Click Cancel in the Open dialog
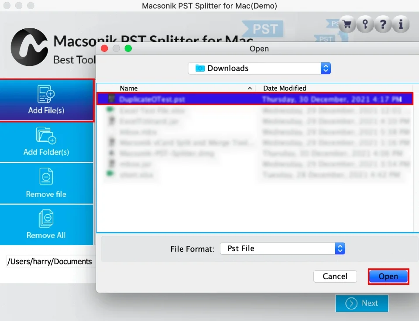Viewport: 419px width, 321px height. coord(335,277)
